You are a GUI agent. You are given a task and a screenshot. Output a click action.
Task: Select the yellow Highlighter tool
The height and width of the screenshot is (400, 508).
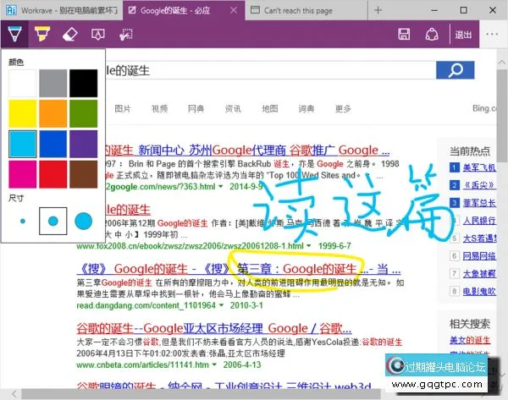pos(42,34)
